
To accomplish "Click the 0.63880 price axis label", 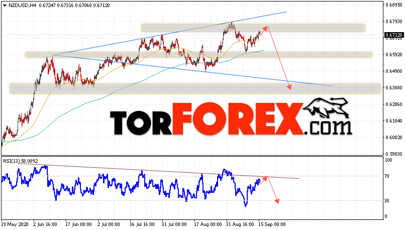I will click(x=393, y=88).
